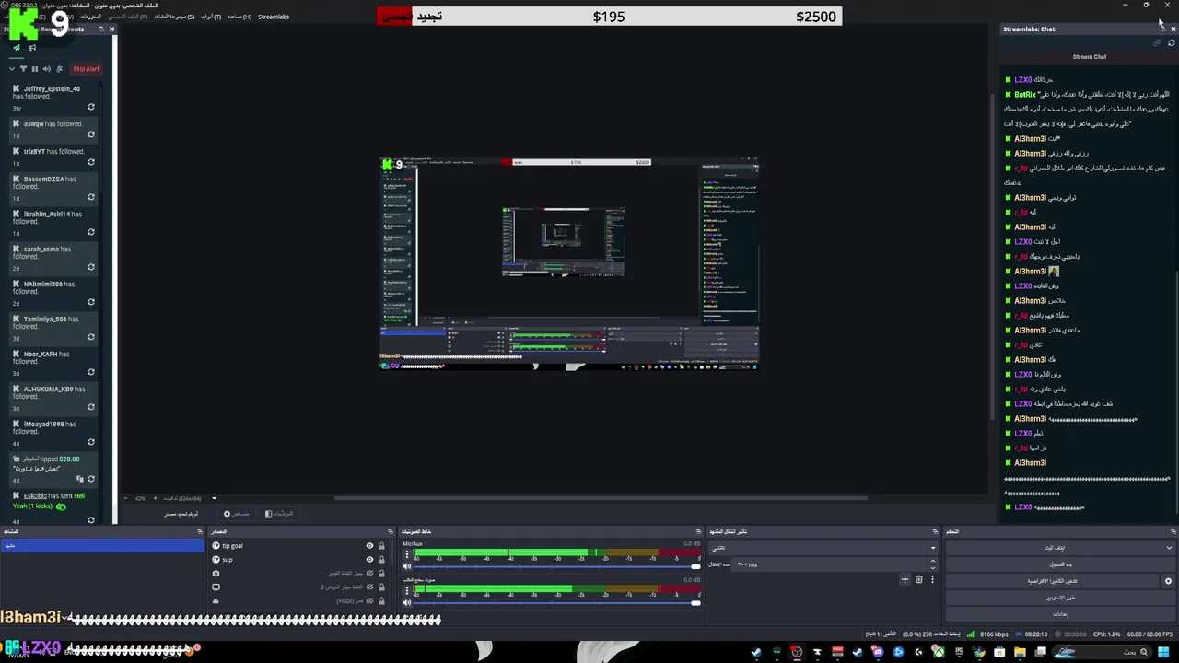This screenshot has width=1179, height=663.
Task: Click the Skip Alert button
Action: pyautogui.click(x=87, y=69)
